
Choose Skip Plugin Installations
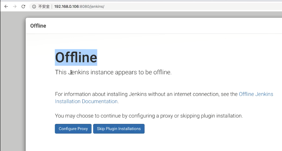click(119, 129)
